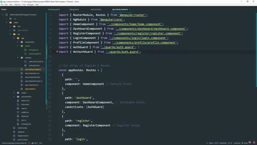
Task: Click the src folder icon
Action: [14, 34]
